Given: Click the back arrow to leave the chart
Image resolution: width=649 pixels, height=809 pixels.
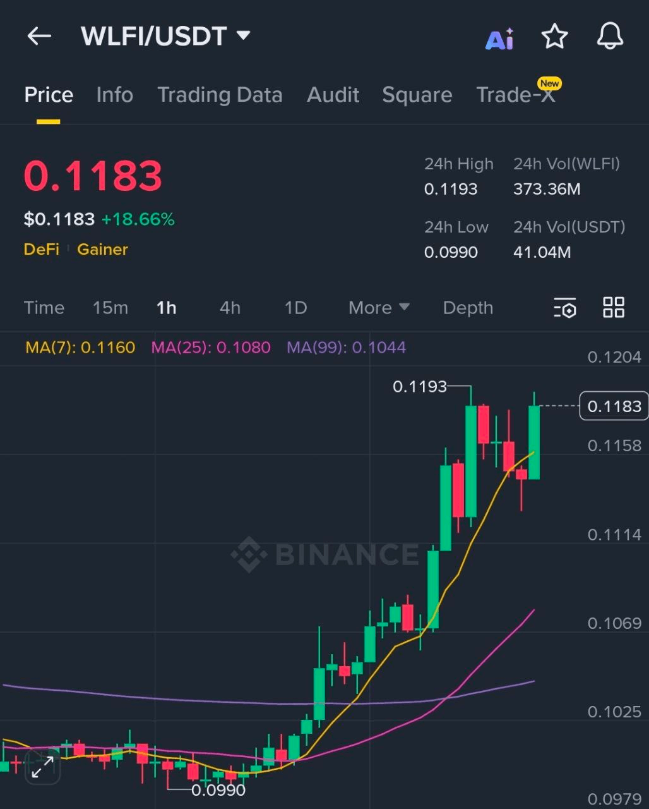Looking at the screenshot, I should 40,36.
